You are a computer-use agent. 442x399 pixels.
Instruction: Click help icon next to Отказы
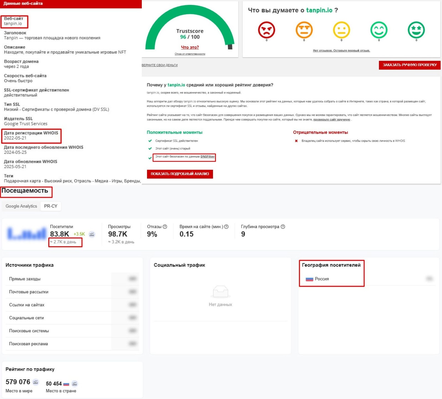(x=165, y=227)
